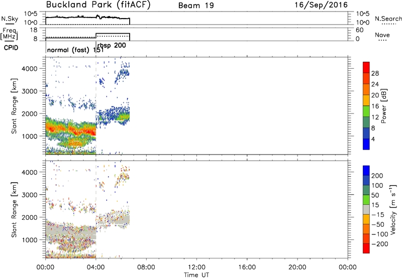
Task: Click the blue bottom of power color bar
Action: point(366,144)
